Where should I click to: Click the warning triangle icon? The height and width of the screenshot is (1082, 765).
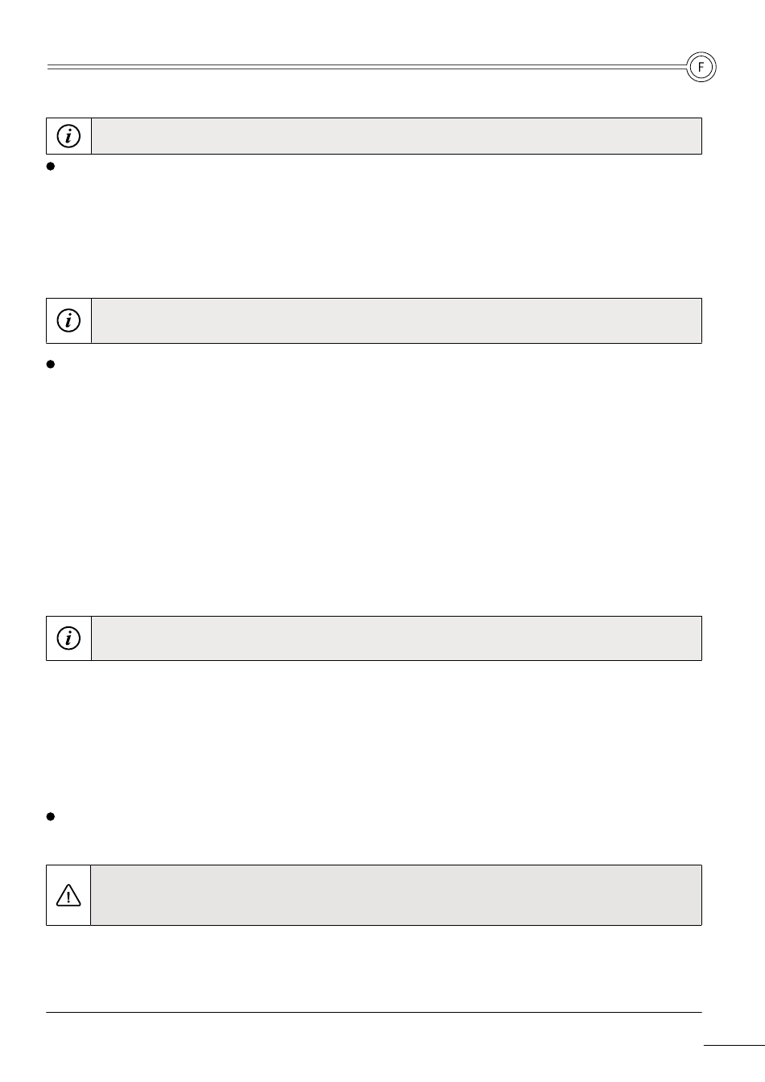(68, 895)
